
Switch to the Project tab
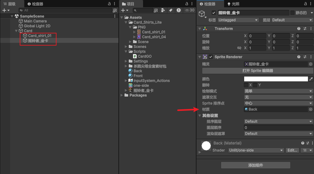click(x=128, y=4)
